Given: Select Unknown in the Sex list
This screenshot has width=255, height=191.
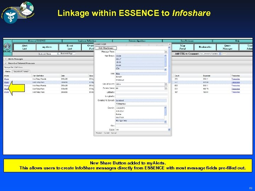Looking at the screenshot, I should 141,80.
